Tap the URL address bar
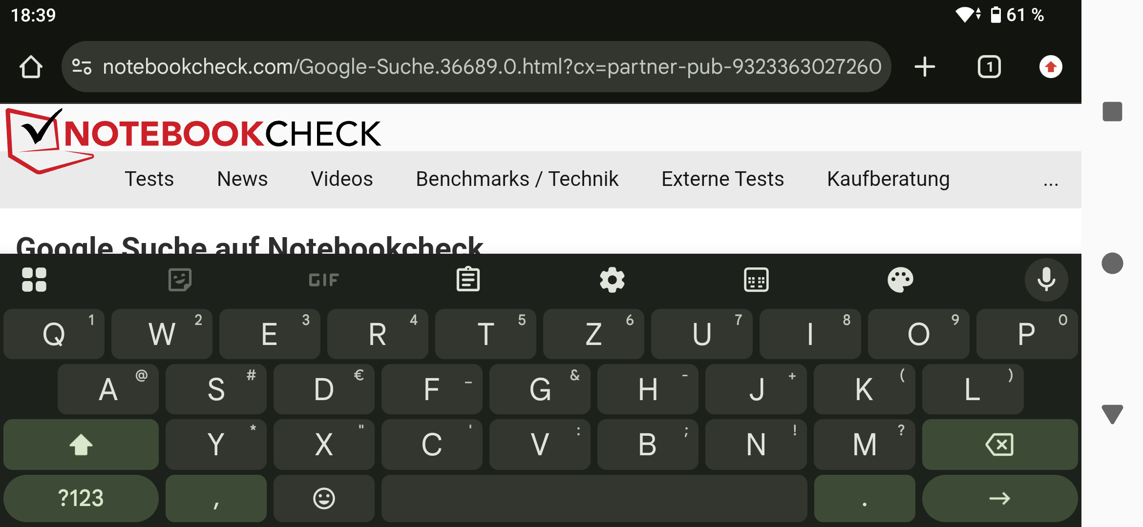This screenshot has height=527, width=1143. pyautogui.click(x=488, y=67)
